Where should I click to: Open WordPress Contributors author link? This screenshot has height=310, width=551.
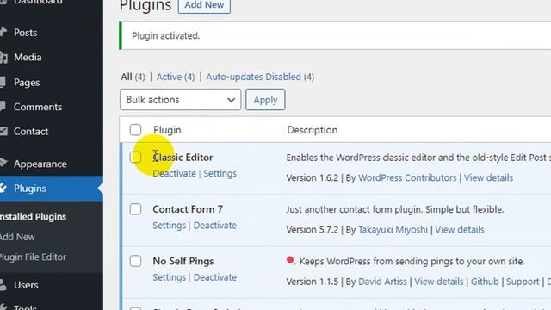click(x=407, y=178)
